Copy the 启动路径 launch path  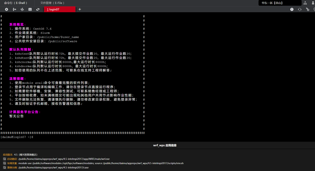[x=4, y=159]
